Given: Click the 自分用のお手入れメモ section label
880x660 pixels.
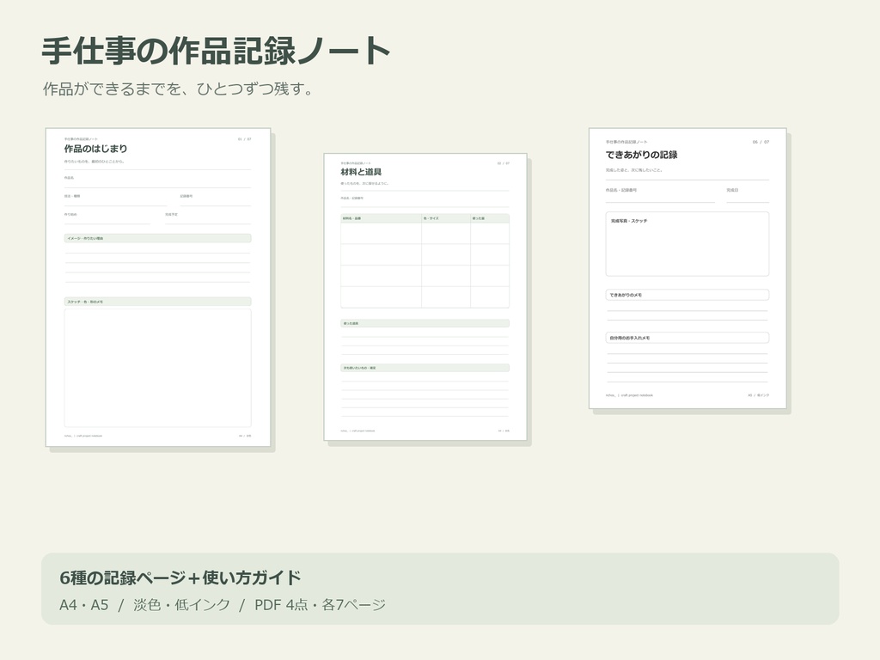Looking at the screenshot, I should click(x=687, y=338).
